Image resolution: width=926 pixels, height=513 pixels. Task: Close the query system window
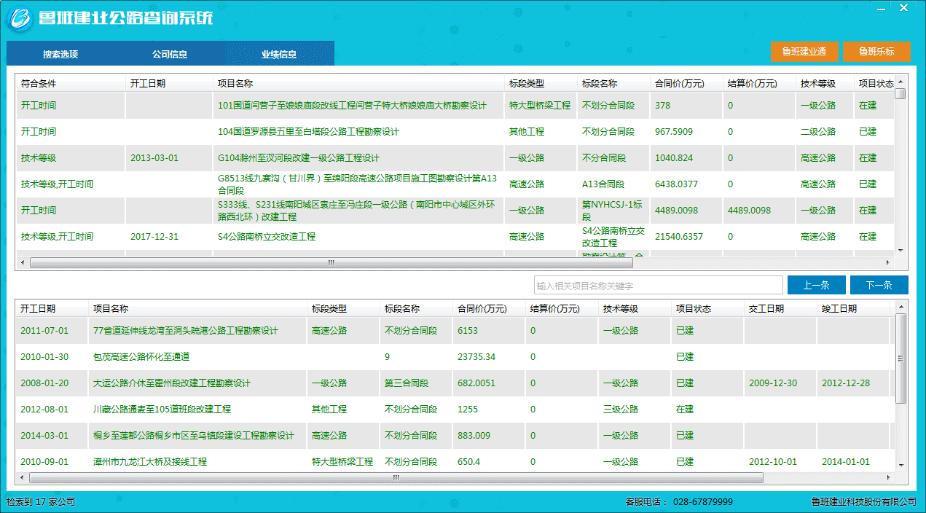(x=903, y=7)
